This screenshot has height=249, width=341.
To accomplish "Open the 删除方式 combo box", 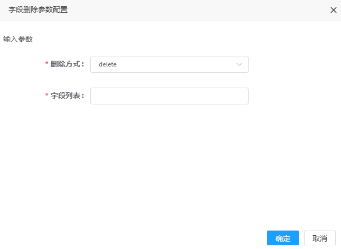I will (169, 64).
